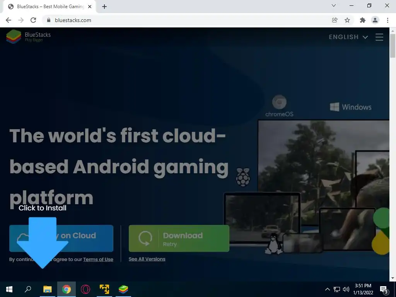Click the volume speaker tray icon
The image size is (396, 297).
(x=346, y=289)
